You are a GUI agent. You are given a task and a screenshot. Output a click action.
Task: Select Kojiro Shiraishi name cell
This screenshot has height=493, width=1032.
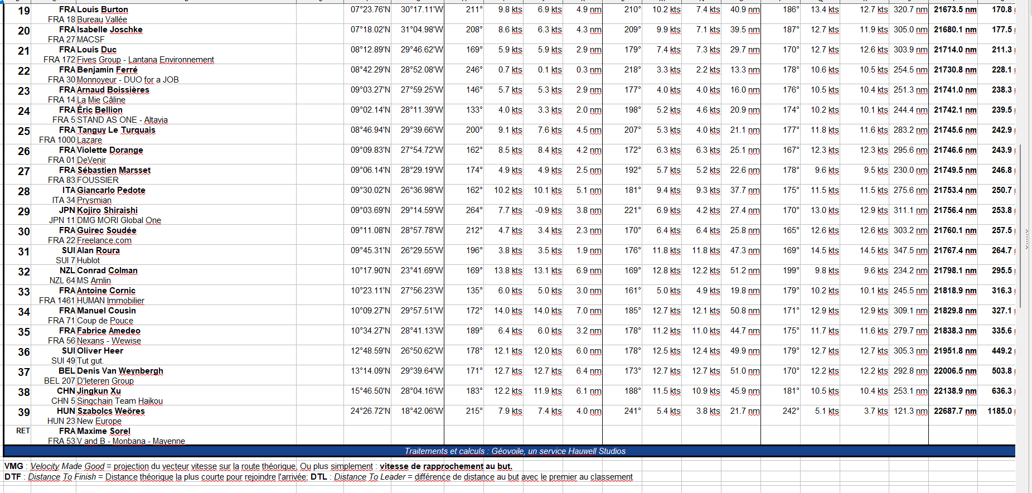pos(107,210)
